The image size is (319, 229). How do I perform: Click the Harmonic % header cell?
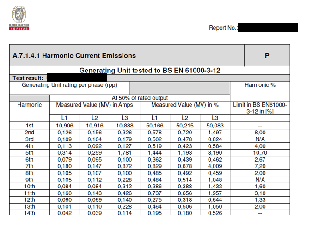point(260,85)
